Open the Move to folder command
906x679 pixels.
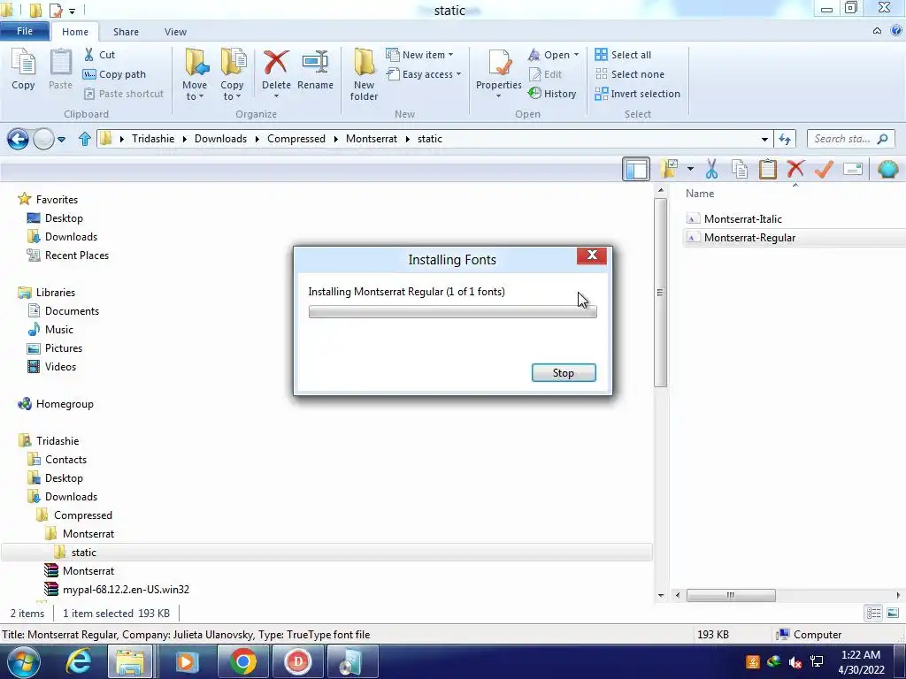coord(195,74)
